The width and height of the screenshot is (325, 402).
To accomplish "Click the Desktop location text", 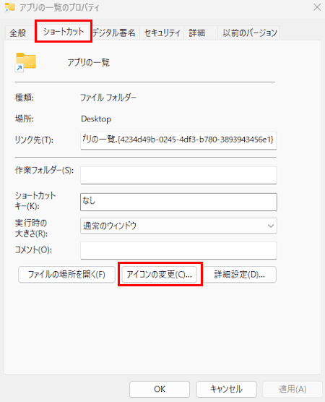I will tap(96, 119).
